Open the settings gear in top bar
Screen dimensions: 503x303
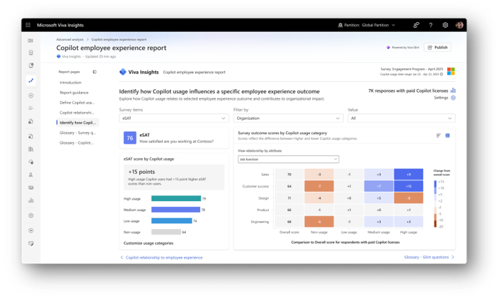pyautogui.click(x=445, y=25)
